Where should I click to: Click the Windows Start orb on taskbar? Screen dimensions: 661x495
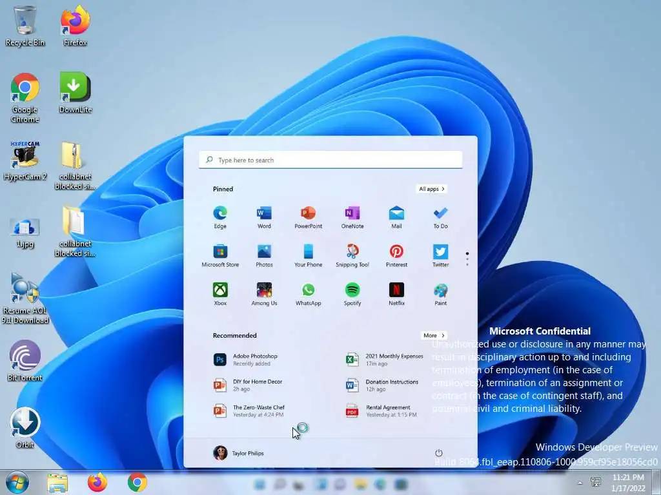[x=17, y=482]
